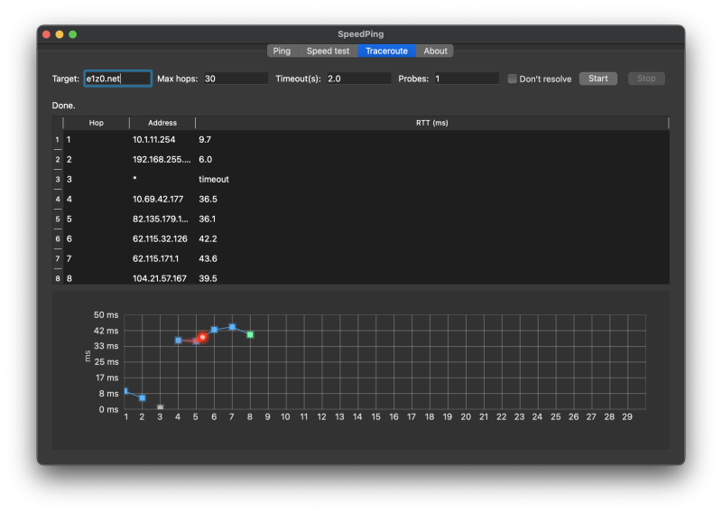
Task: Focus the Target input field
Action: coord(118,79)
